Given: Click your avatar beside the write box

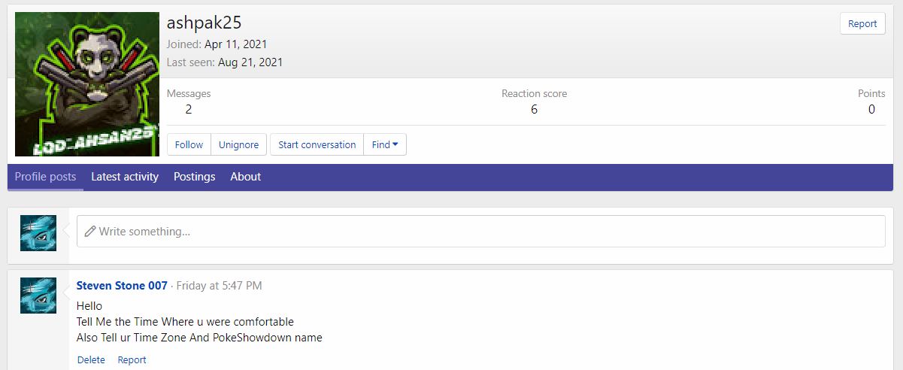Looking at the screenshot, I should pyautogui.click(x=38, y=232).
